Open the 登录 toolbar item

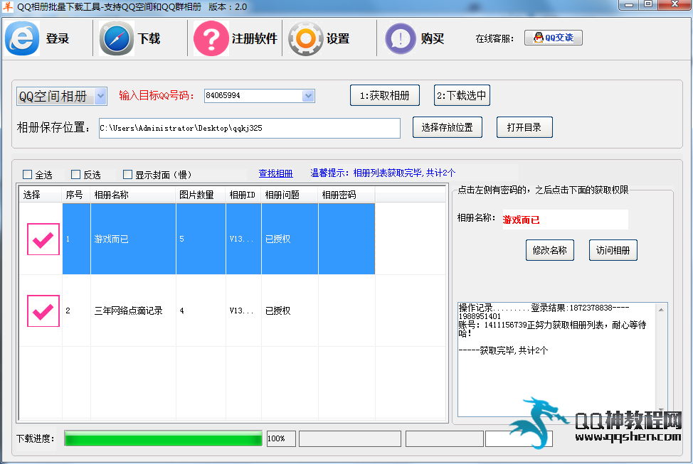pyautogui.click(x=58, y=39)
